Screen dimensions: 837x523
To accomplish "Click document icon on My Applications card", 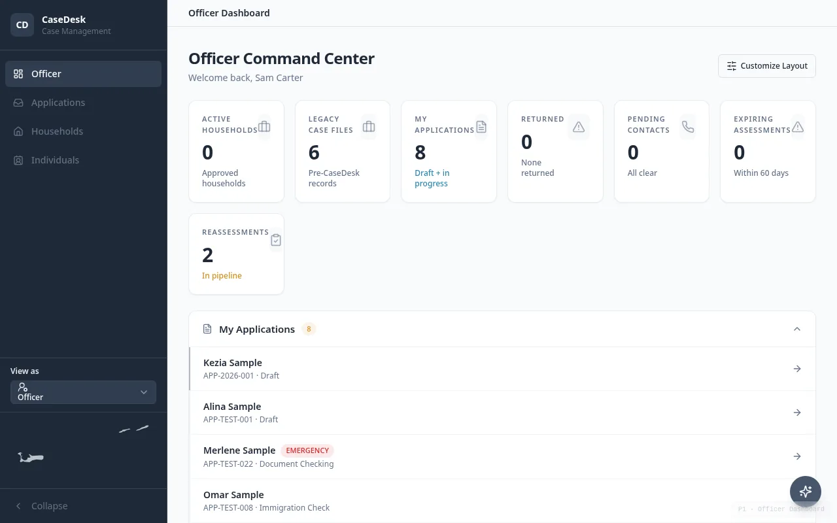I will point(481,127).
